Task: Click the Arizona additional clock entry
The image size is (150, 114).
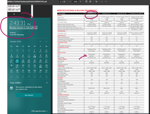Action: pos(17,34)
